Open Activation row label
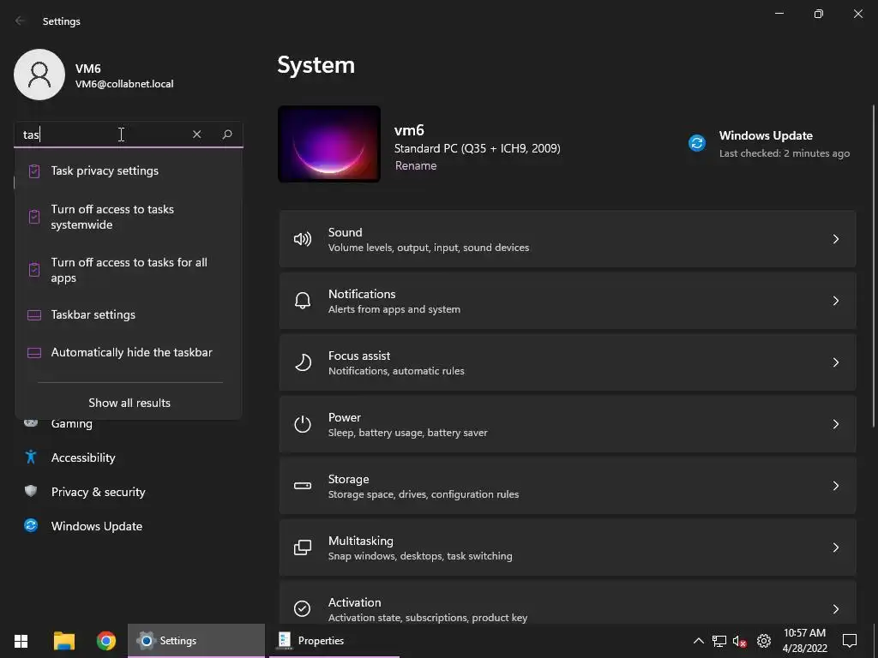The image size is (878, 658). 354,602
